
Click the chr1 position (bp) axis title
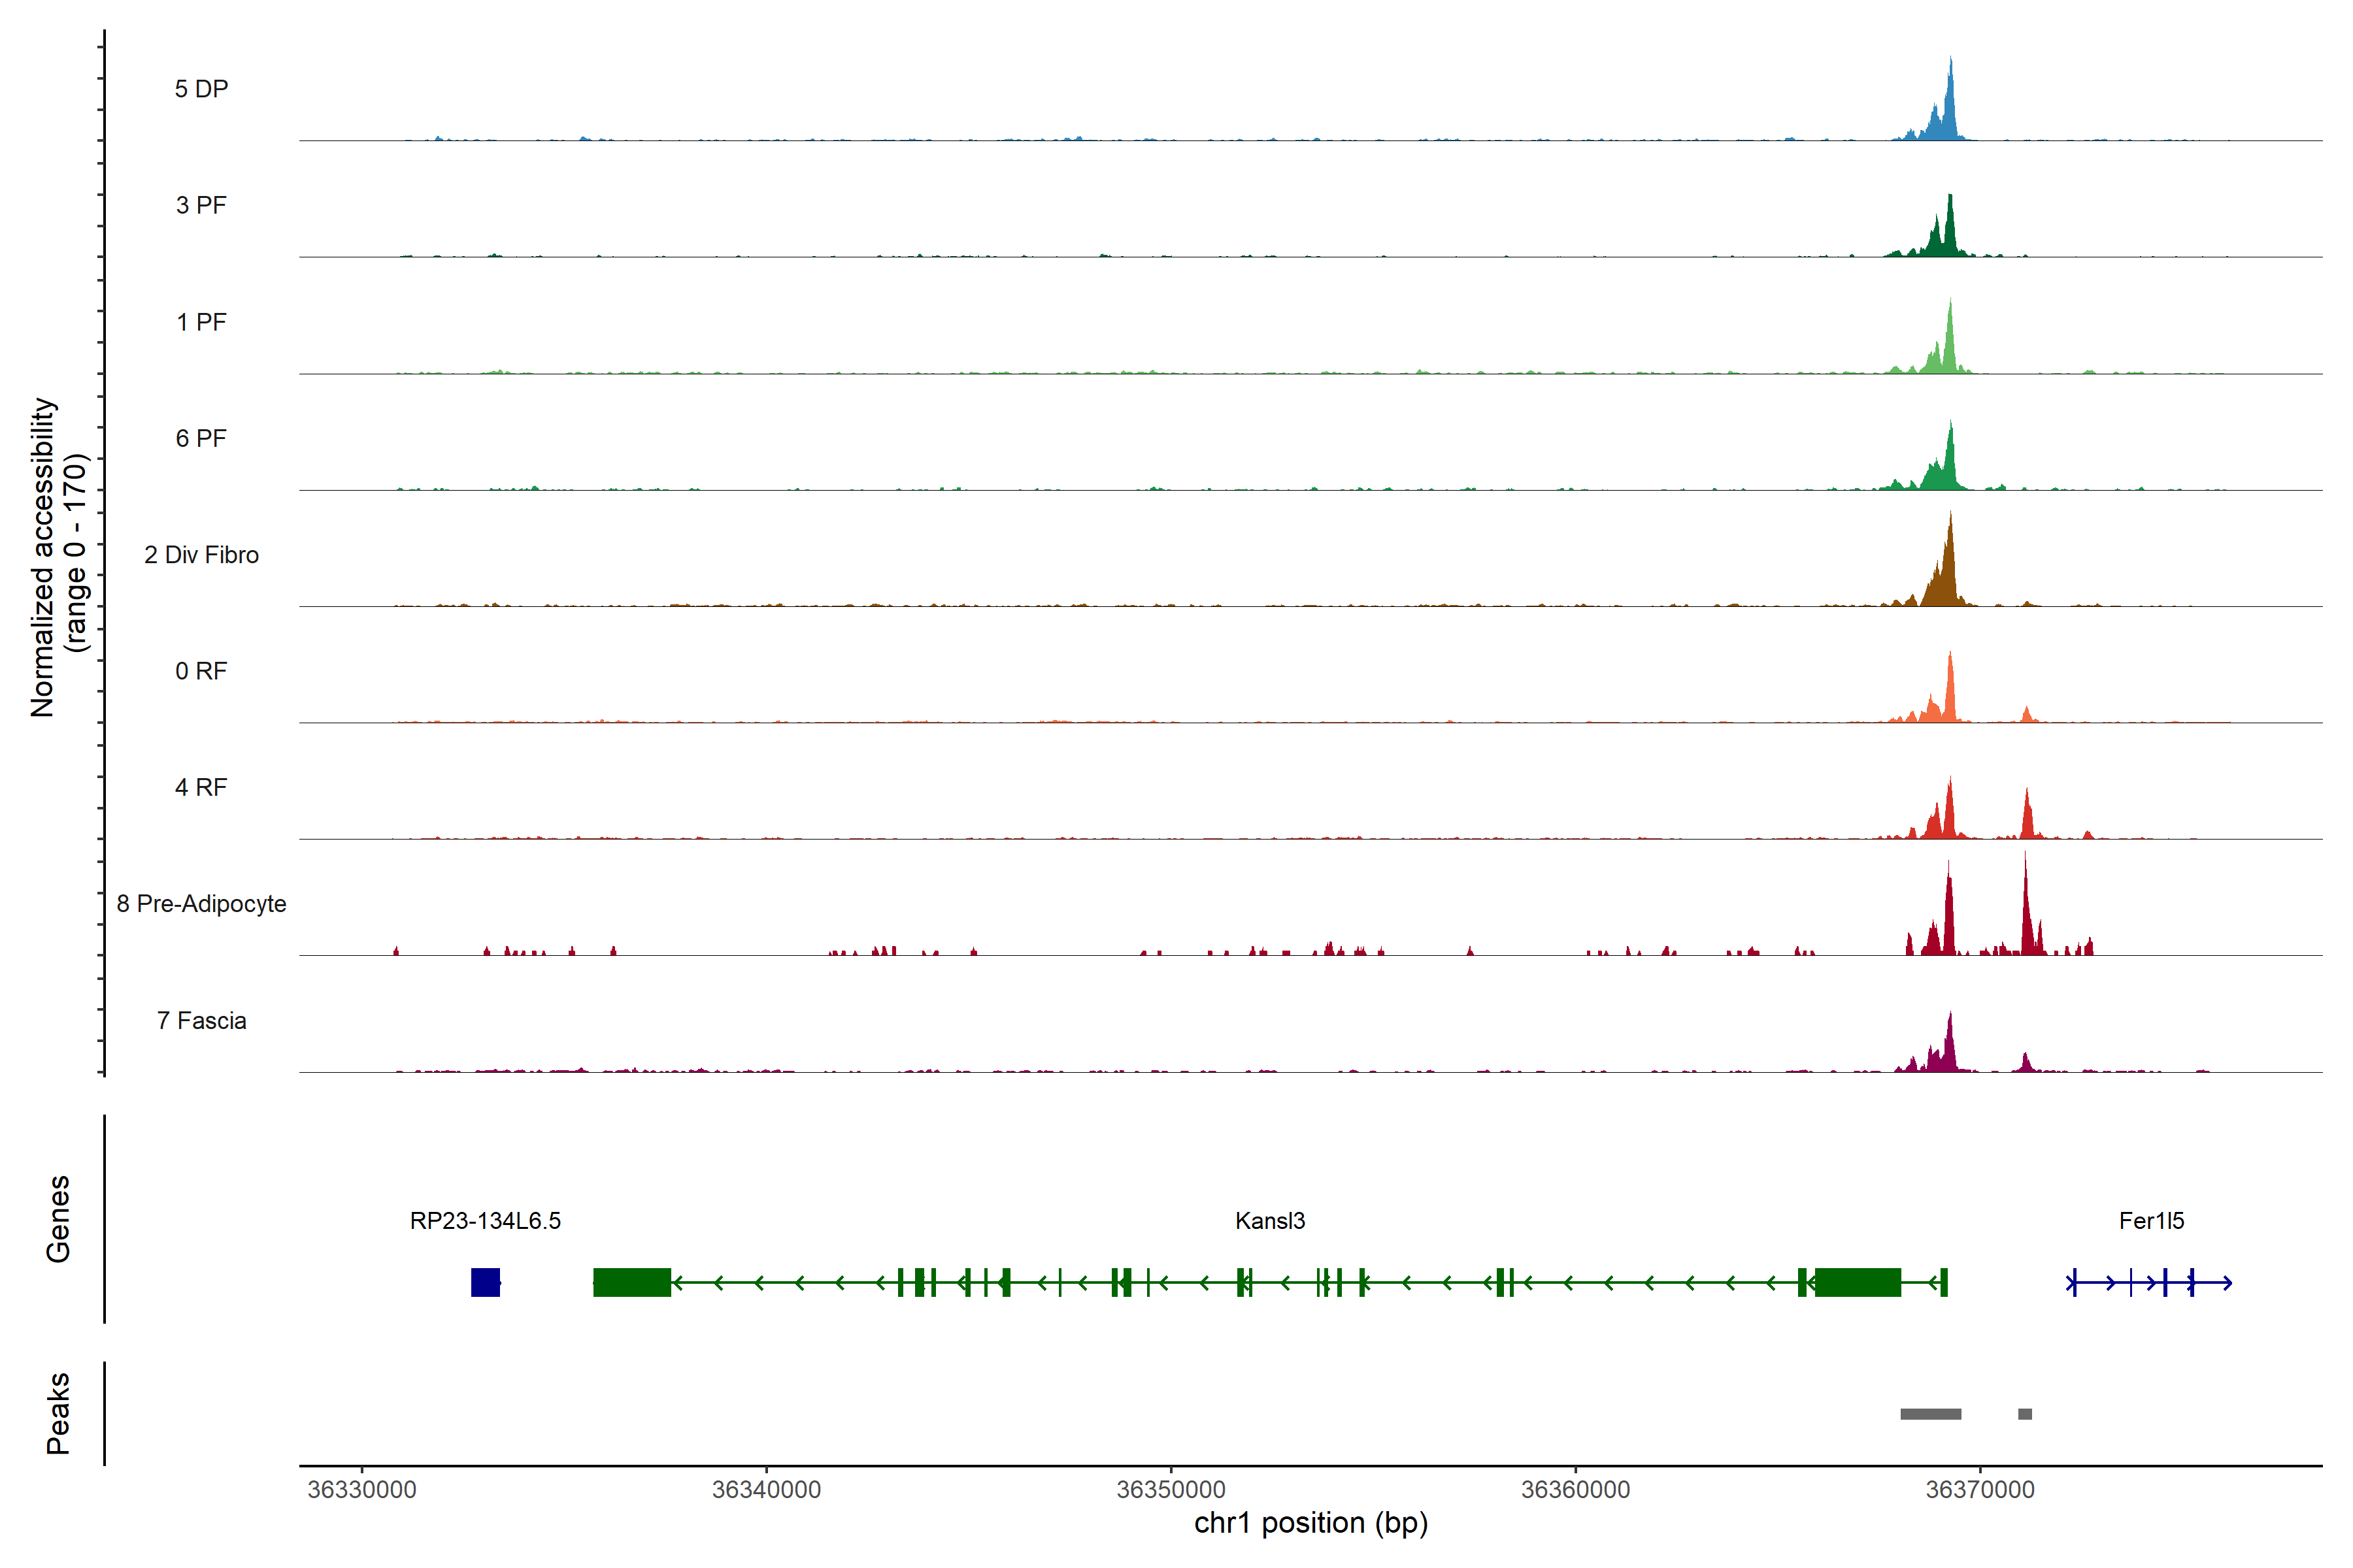[x=1310, y=1523]
